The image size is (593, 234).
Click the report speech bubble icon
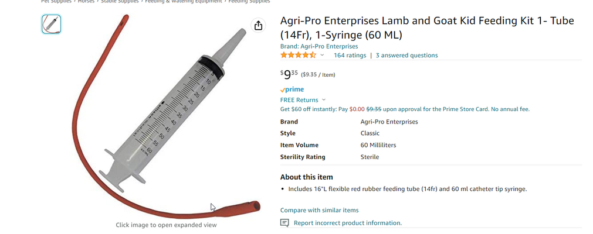point(284,223)
